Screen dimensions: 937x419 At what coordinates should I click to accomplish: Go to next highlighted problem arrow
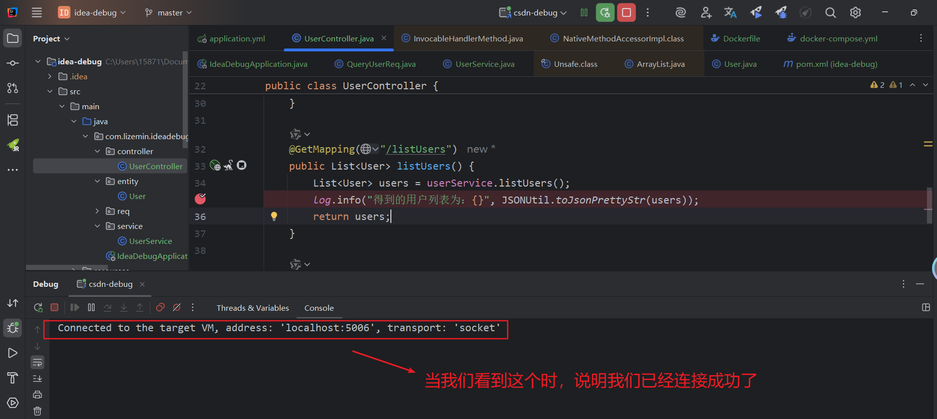(x=926, y=85)
